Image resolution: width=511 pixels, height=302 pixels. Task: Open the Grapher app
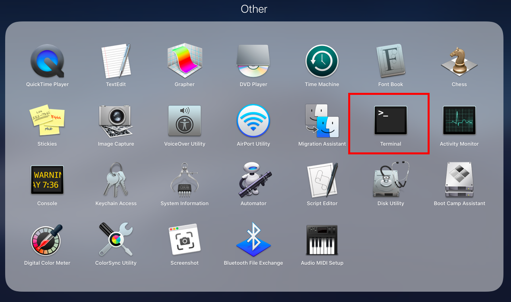tap(185, 62)
